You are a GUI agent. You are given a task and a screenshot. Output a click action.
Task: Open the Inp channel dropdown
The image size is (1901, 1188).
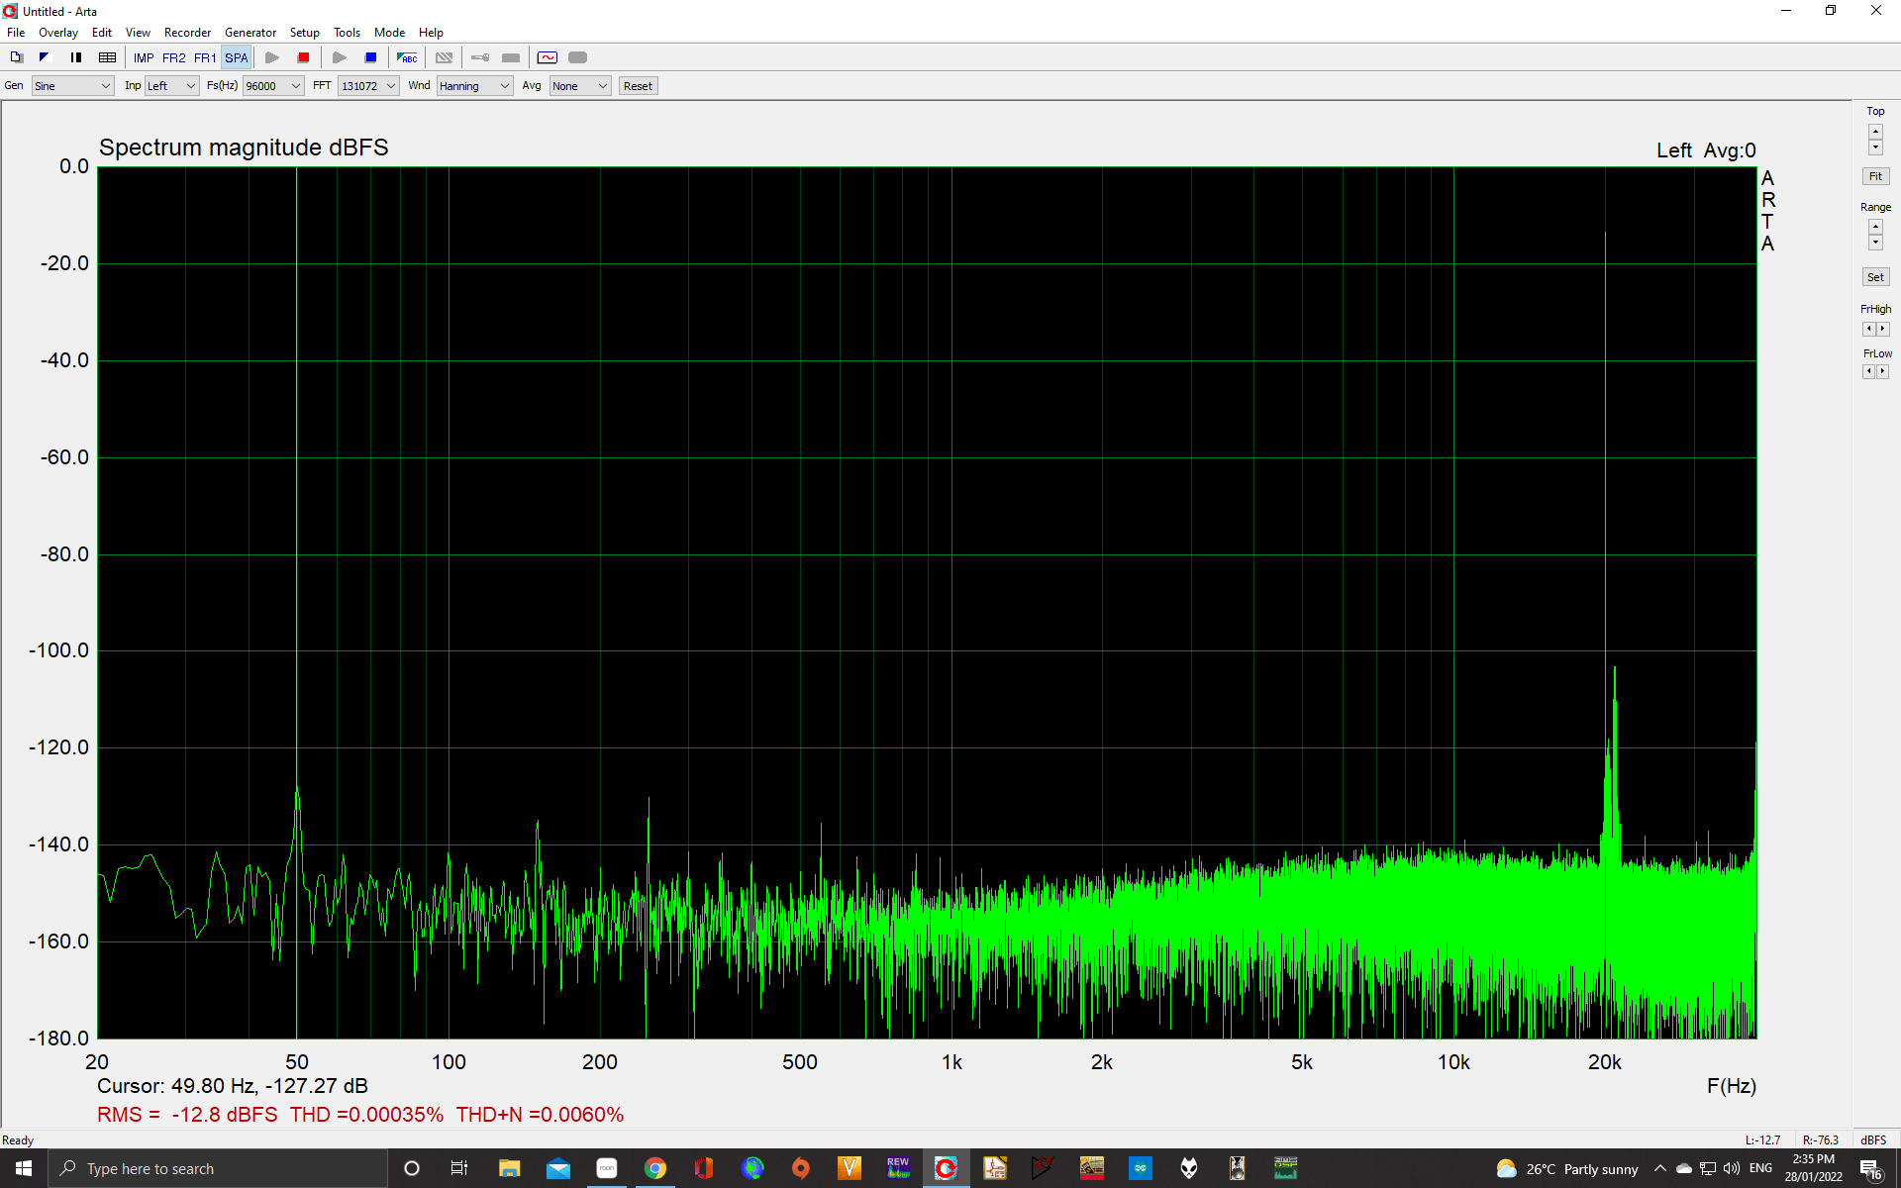pyautogui.click(x=172, y=86)
